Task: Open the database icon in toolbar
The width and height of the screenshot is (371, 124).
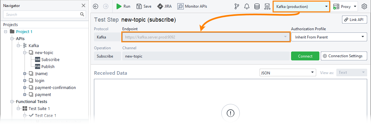Action: coord(257,6)
